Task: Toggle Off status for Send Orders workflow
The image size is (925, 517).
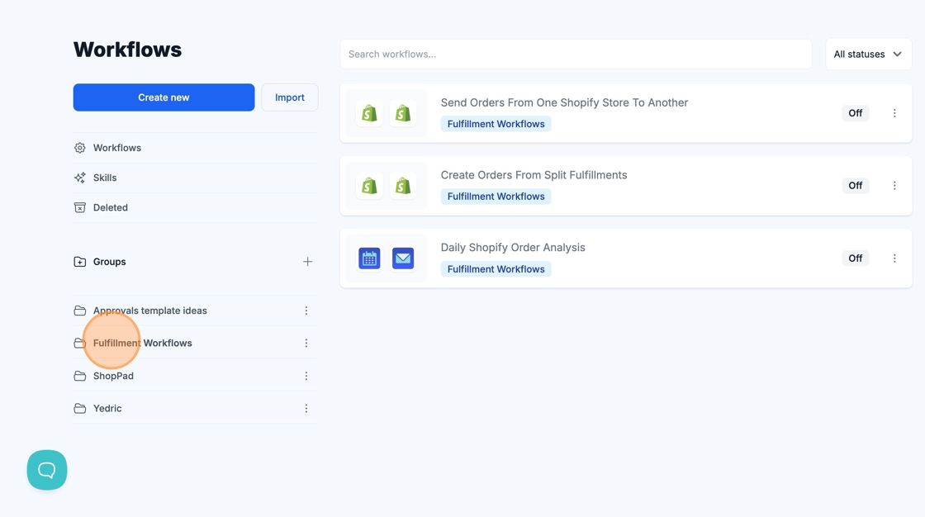Action: tap(855, 113)
